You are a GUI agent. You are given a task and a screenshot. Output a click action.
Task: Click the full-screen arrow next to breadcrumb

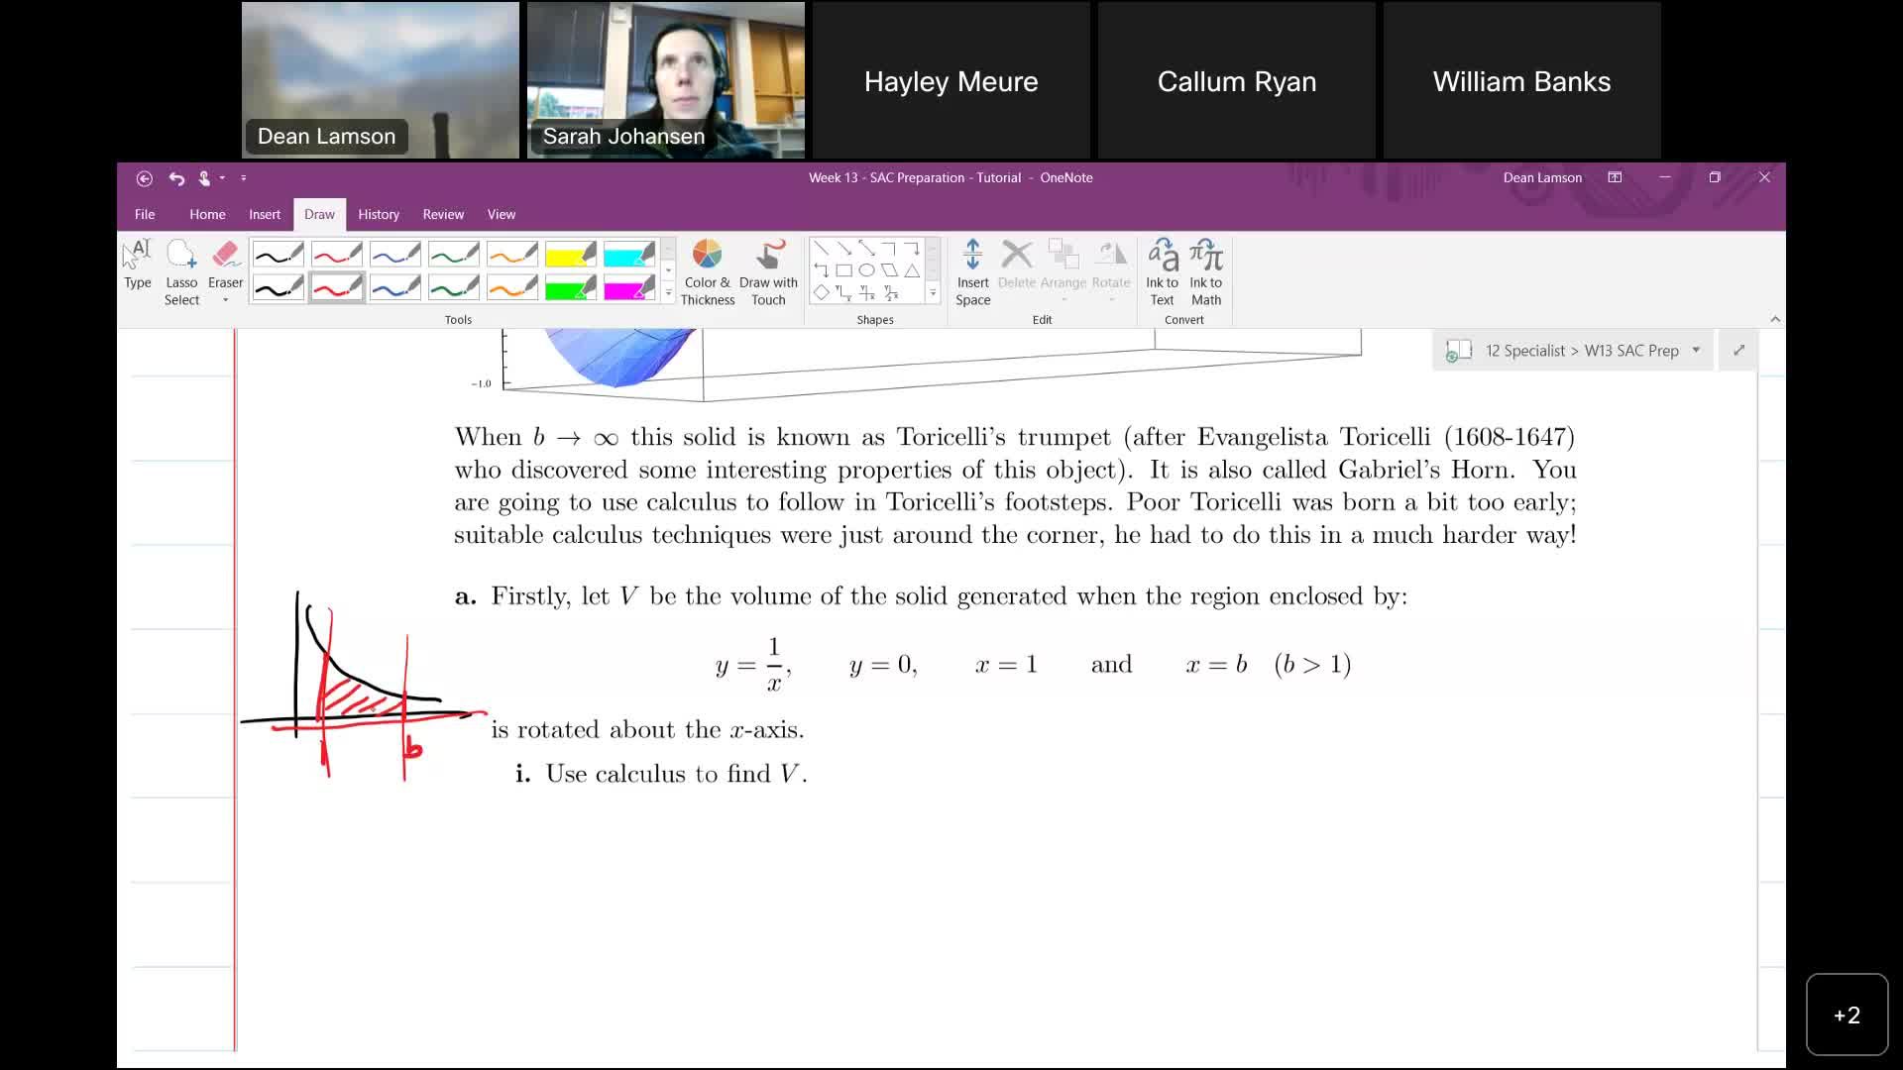click(x=1739, y=350)
